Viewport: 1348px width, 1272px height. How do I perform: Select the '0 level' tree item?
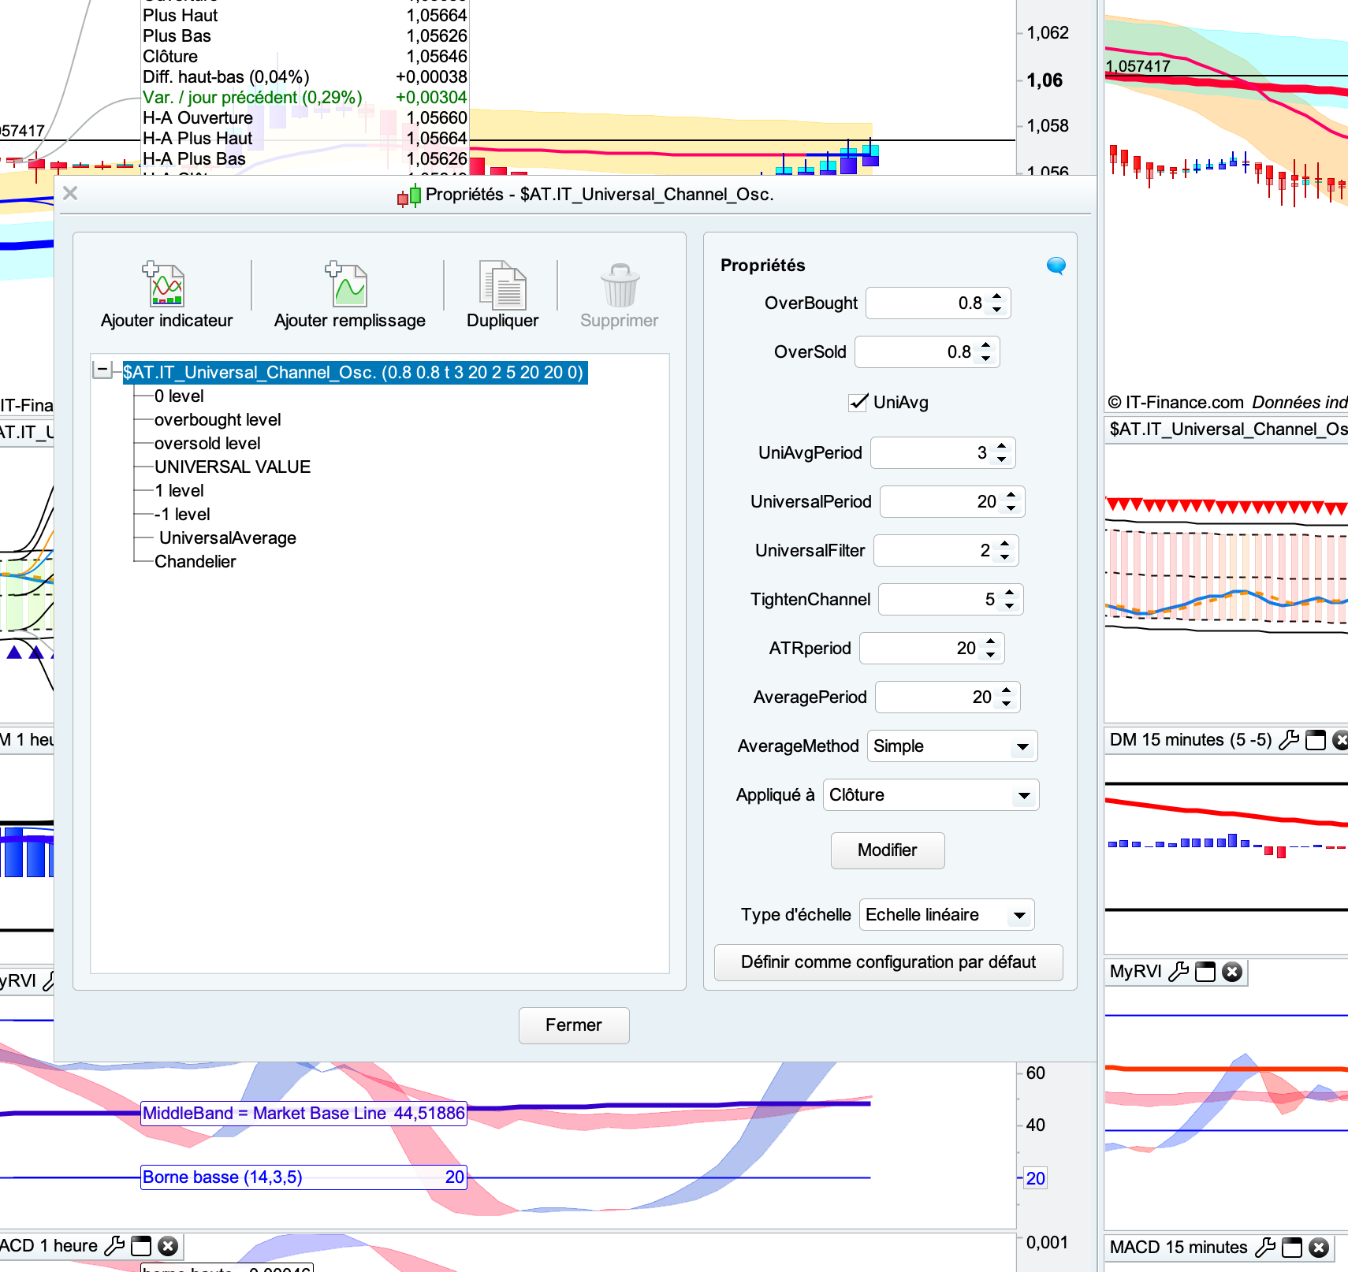pos(179,396)
